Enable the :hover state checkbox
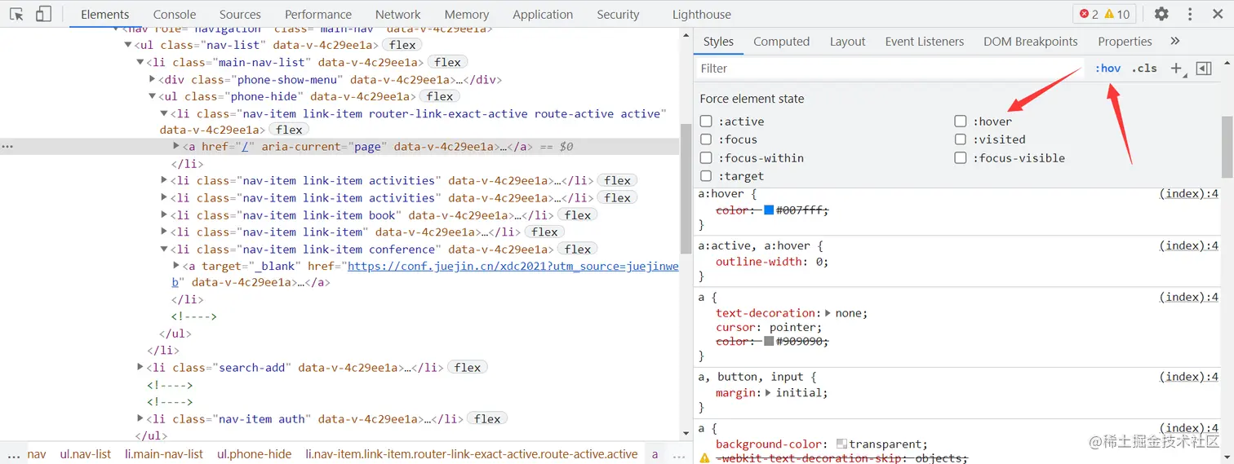The width and height of the screenshot is (1234, 464). click(961, 122)
